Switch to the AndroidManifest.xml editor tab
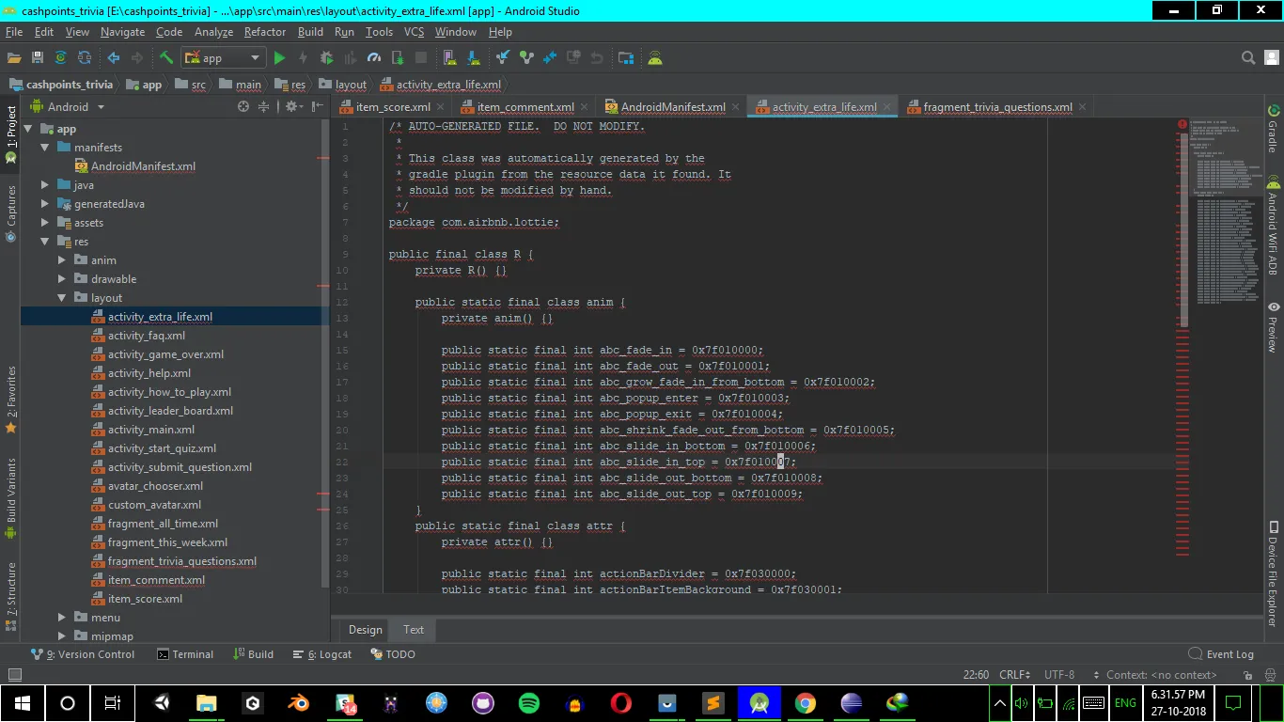Screen dimensions: 1284x722 [672, 107]
